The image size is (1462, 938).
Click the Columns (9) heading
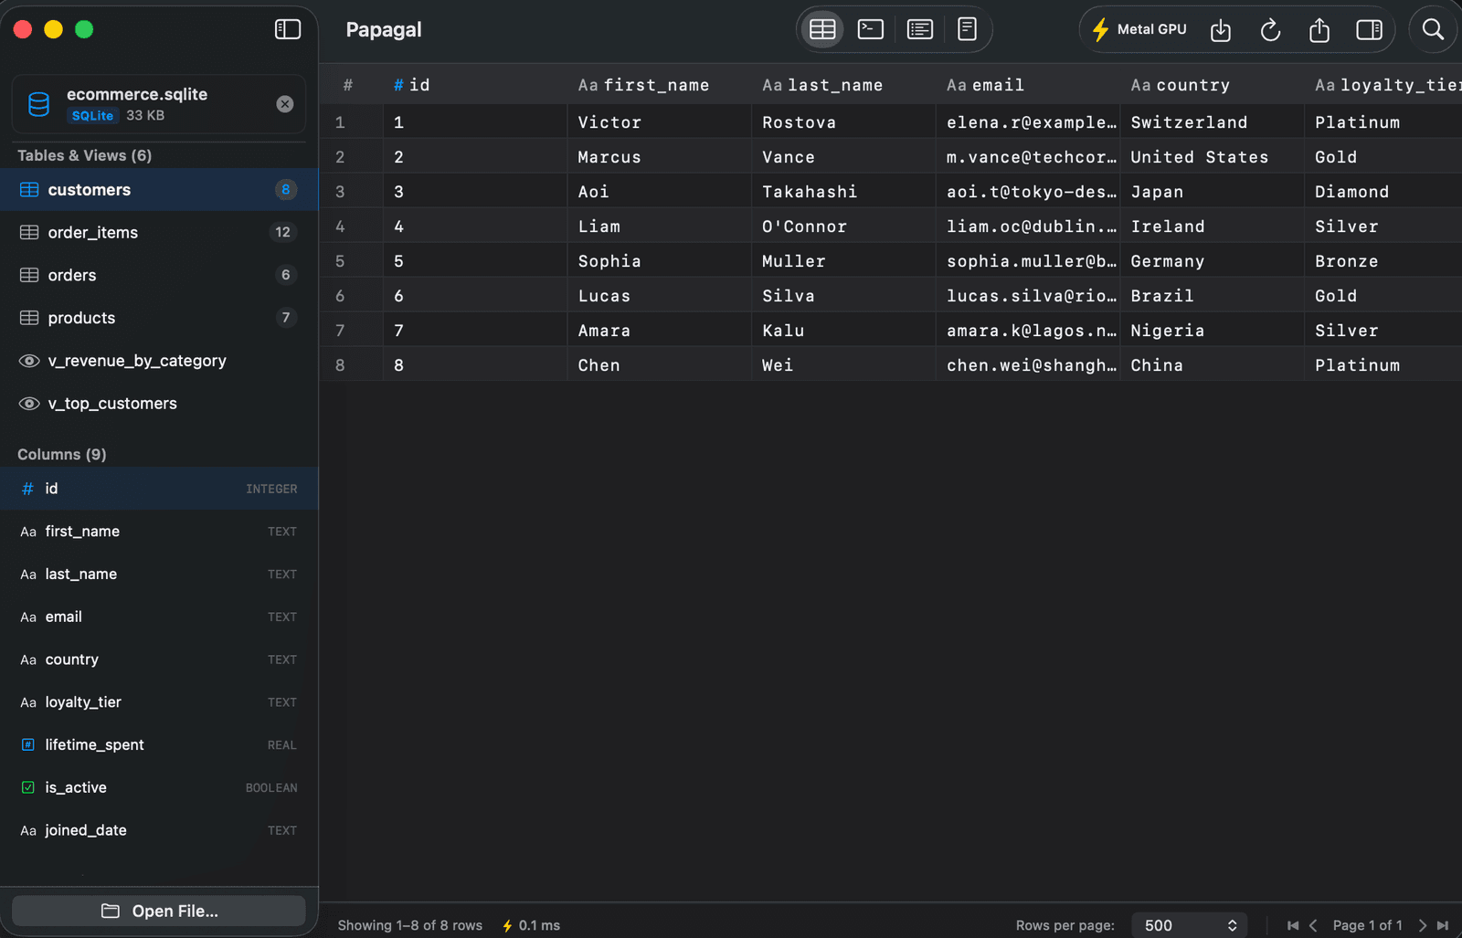[x=62, y=454]
